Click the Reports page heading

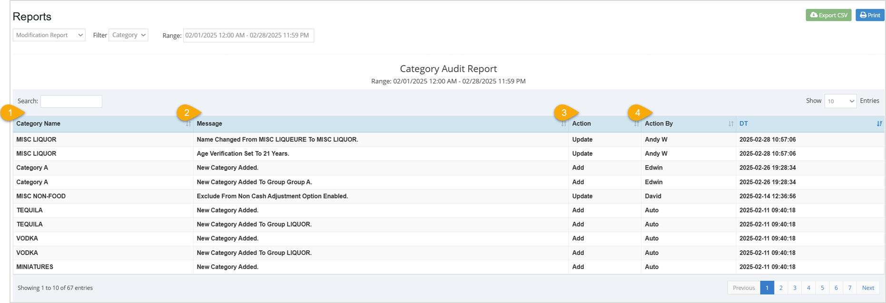(x=32, y=17)
